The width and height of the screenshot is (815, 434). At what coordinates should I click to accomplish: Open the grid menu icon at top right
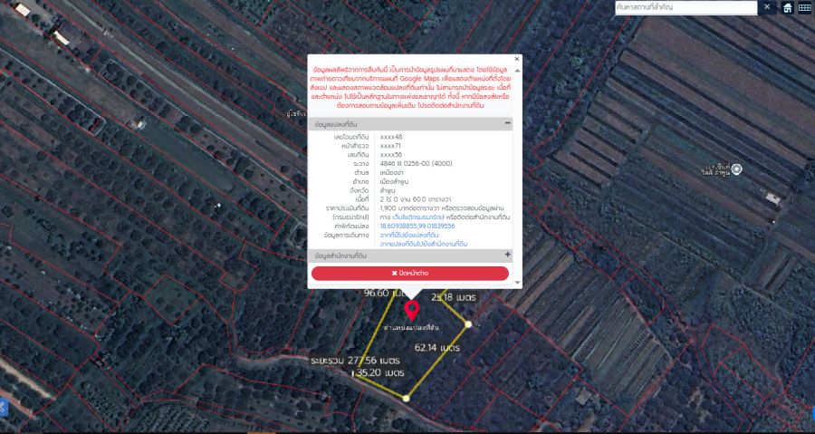click(804, 7)
